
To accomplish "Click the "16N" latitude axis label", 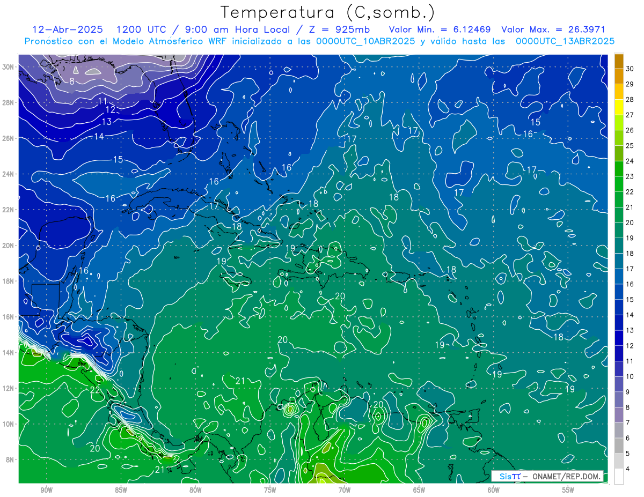I will (8, 317).
